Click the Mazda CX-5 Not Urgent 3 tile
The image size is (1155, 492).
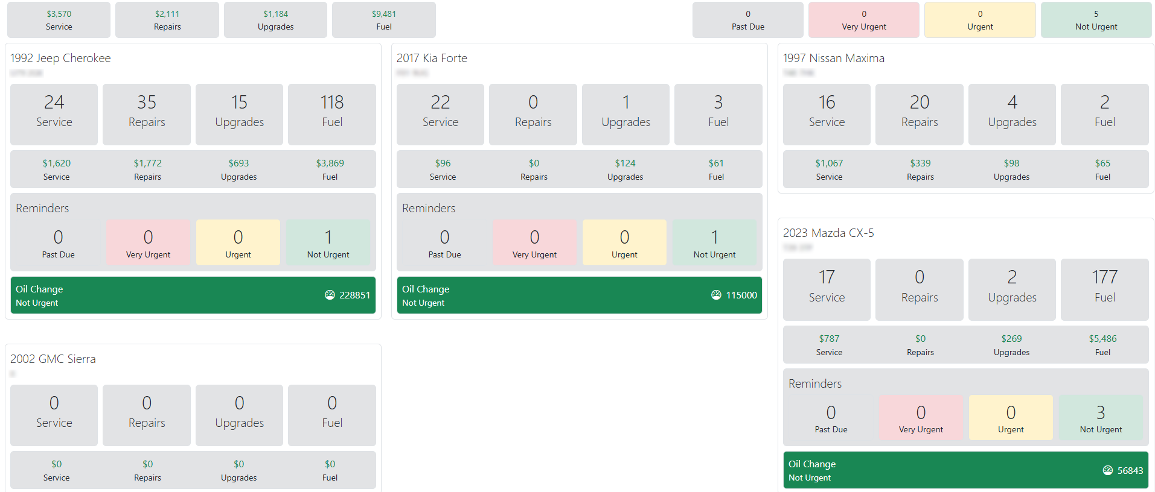[x=1101, y=418]
